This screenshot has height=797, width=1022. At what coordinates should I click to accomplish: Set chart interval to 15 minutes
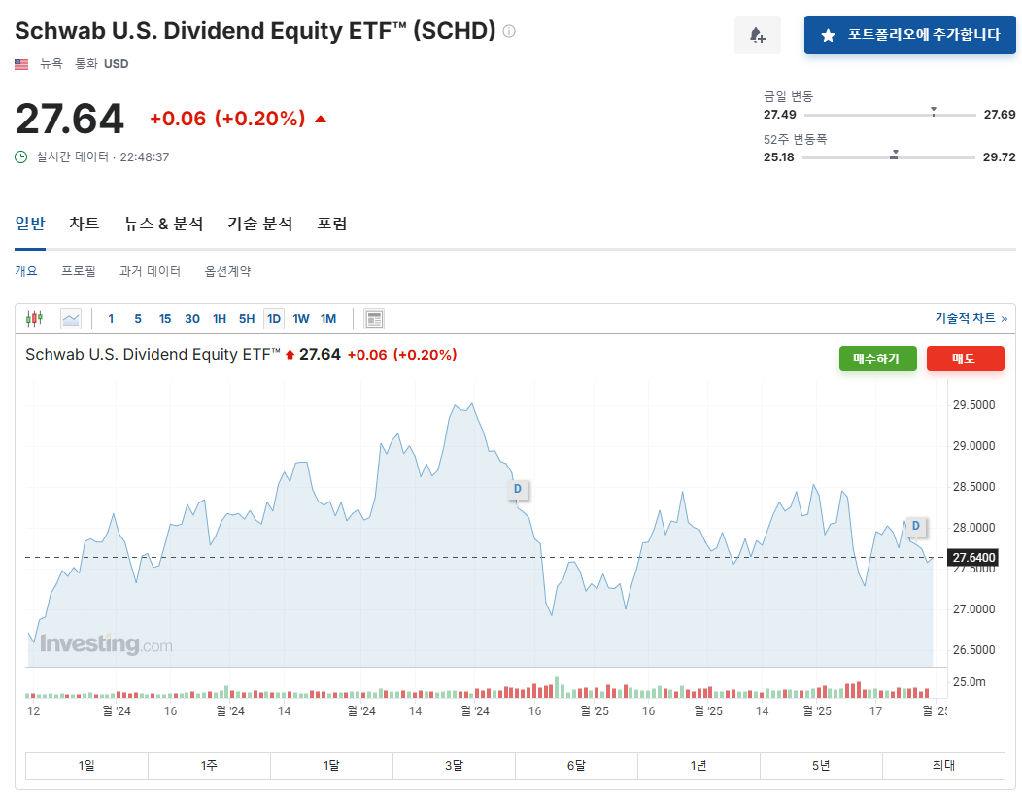(x=165, y=318)
